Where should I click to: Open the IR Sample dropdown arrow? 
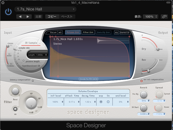(x=40, y=43)
